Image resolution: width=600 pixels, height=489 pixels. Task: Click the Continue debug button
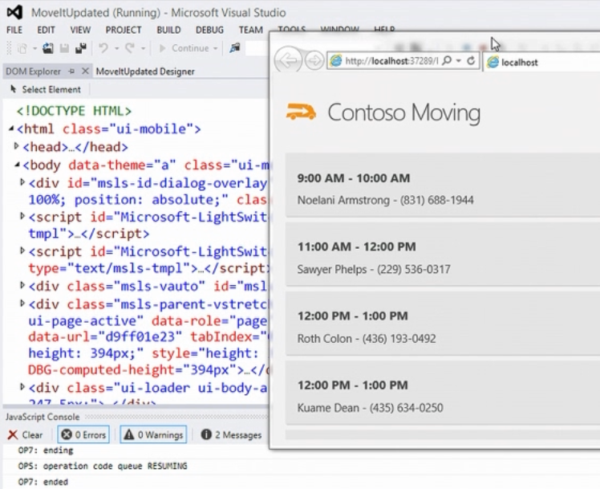184,48
